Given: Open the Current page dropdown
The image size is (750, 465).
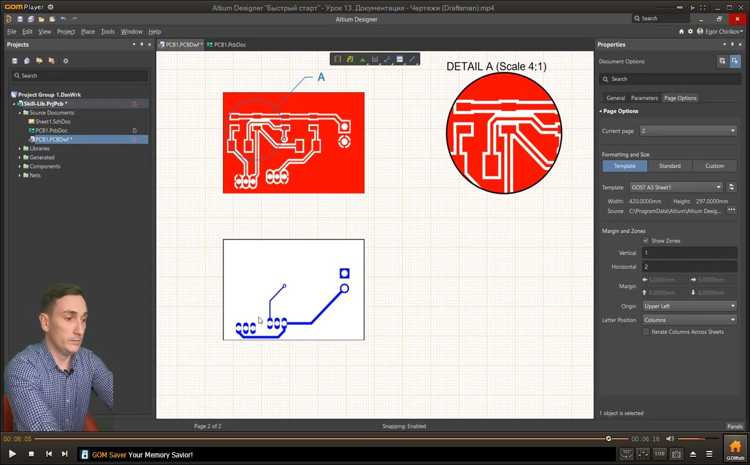Looking at the screenshot, I should (x=688, y=131).
